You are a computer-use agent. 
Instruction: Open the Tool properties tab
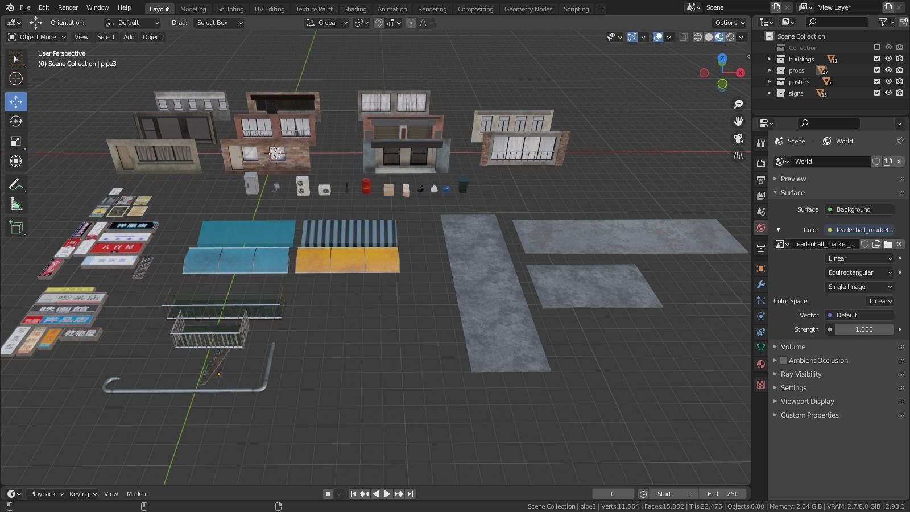point(761,143)
